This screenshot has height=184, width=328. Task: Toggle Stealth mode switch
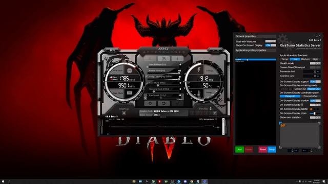point(315,63)
